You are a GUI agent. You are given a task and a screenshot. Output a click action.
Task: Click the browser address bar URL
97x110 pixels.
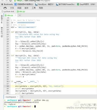33,1
